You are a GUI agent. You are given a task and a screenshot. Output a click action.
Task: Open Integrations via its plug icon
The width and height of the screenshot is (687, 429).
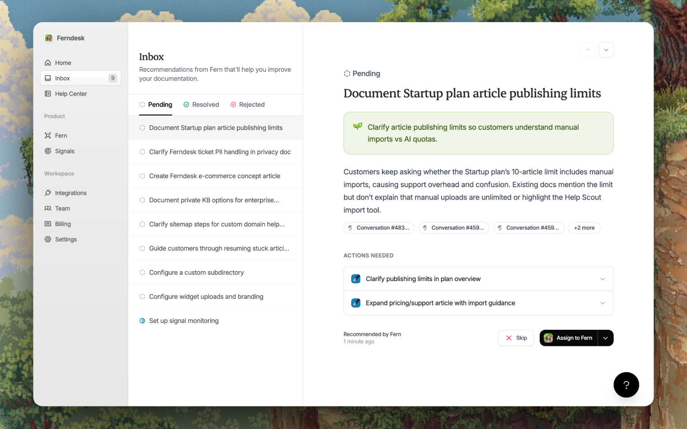(x=48, y=193)
